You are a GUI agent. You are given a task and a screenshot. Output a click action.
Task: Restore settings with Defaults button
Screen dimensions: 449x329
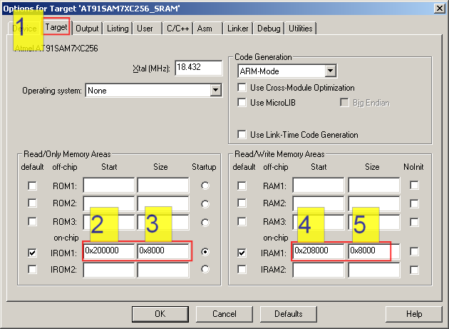[289, 314]
